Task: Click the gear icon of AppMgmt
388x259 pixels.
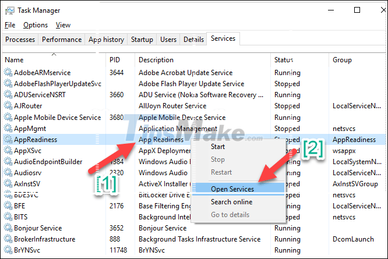Action: (8, 129)
